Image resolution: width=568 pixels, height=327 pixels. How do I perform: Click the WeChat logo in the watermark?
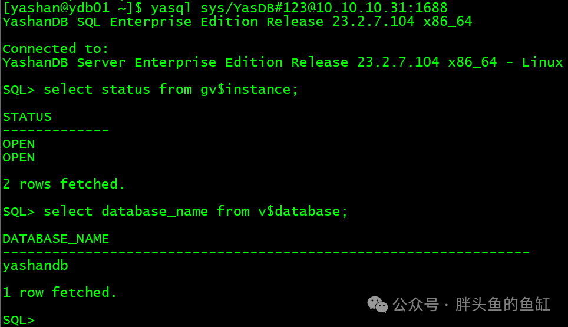378,304
